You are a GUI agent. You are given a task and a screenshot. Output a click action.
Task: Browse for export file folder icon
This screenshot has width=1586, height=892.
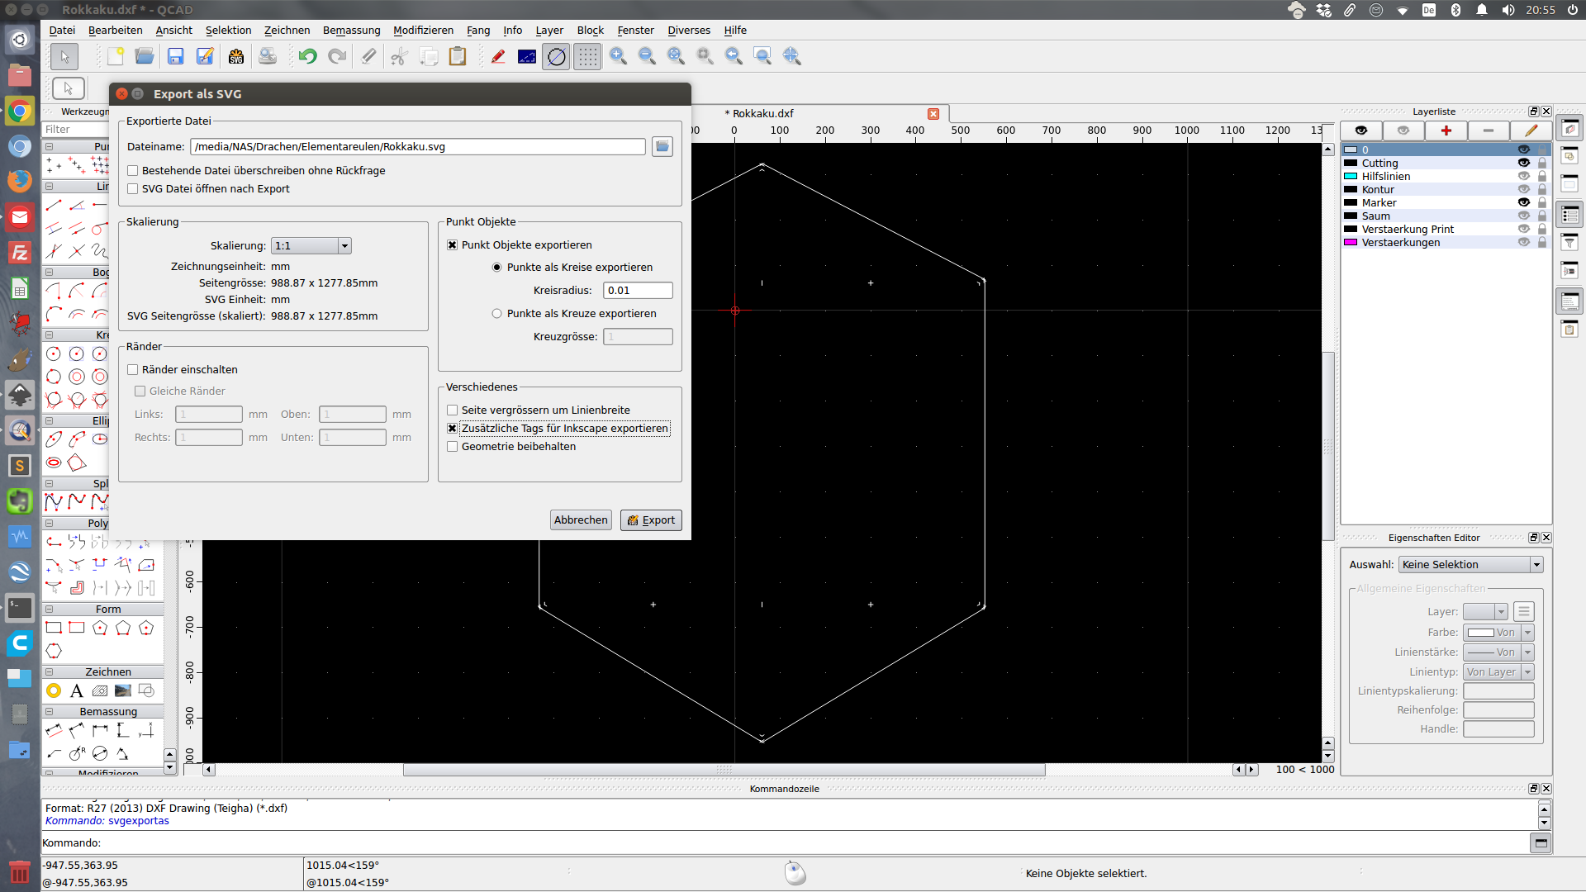click(662, 147)
